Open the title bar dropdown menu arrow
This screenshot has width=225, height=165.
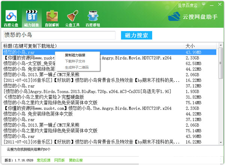click(x=205, y=4)
